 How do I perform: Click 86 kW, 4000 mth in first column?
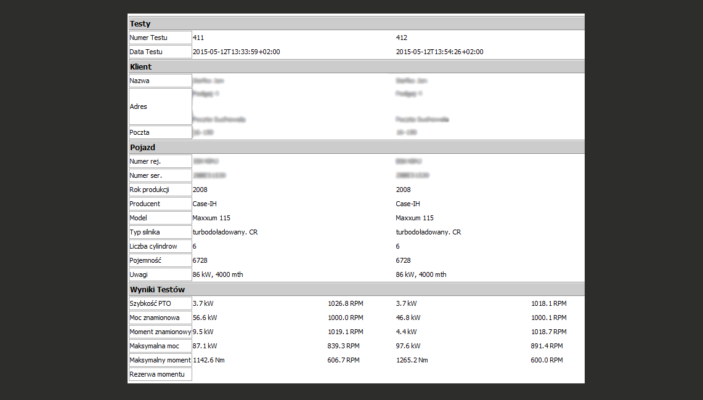(218, 274)
